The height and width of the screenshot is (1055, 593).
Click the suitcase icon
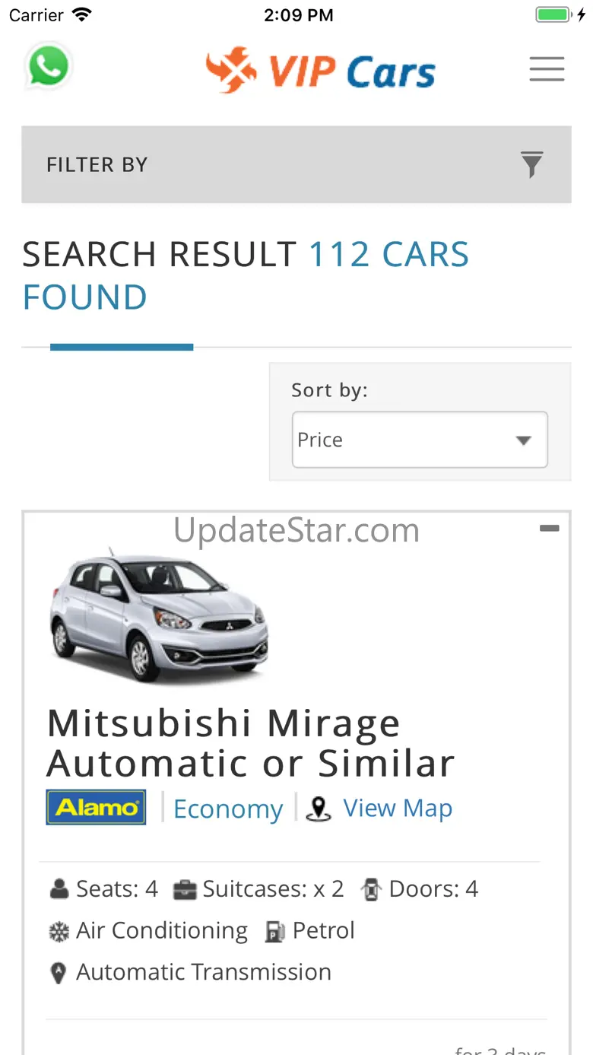tap(184, 889)
